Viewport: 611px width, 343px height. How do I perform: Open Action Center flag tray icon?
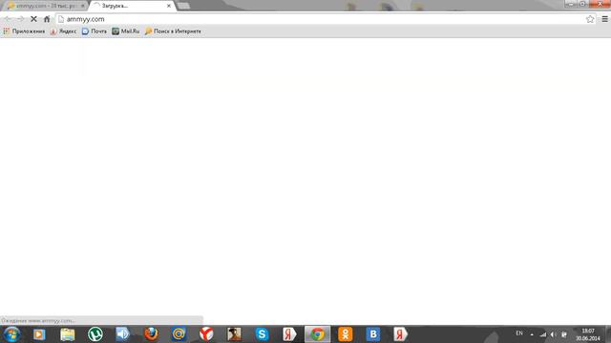click(564, 334)
